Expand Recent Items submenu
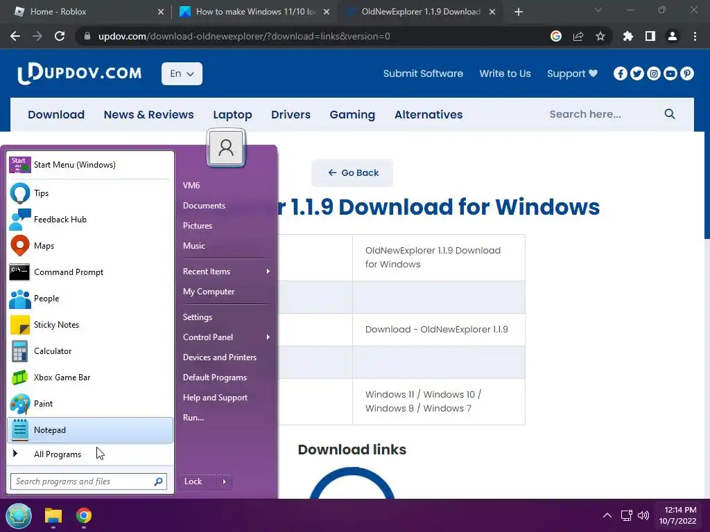This screenshot has width=710, height=532. [226, 272]
